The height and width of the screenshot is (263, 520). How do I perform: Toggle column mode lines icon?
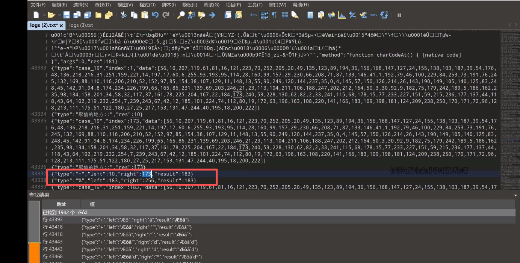coord(285,15)
